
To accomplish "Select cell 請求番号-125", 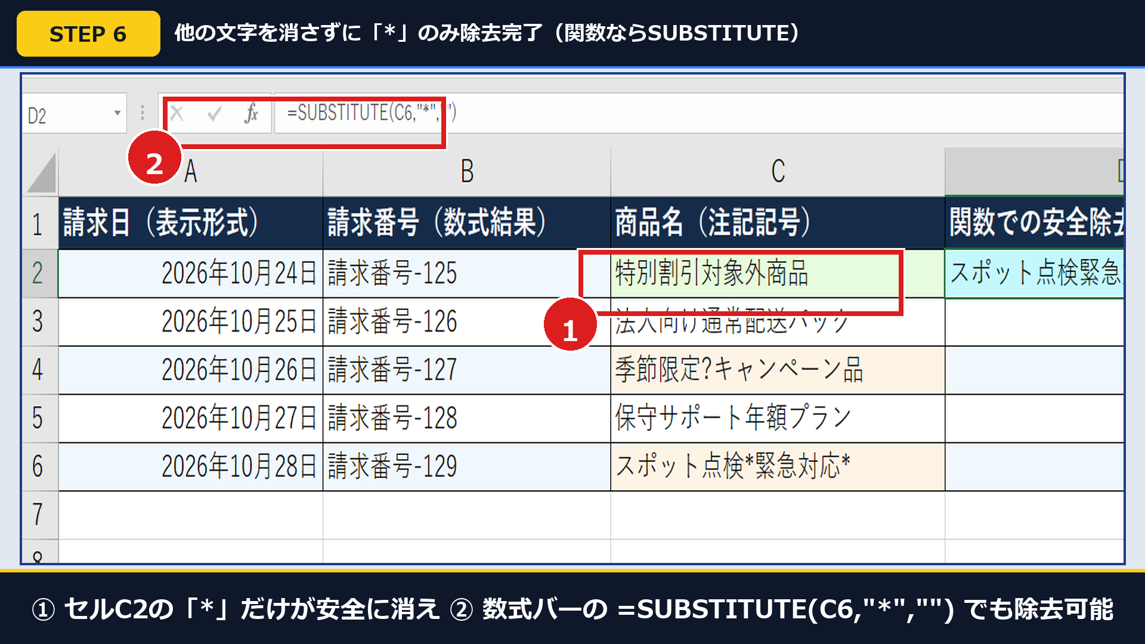I will tap(467, 273).
